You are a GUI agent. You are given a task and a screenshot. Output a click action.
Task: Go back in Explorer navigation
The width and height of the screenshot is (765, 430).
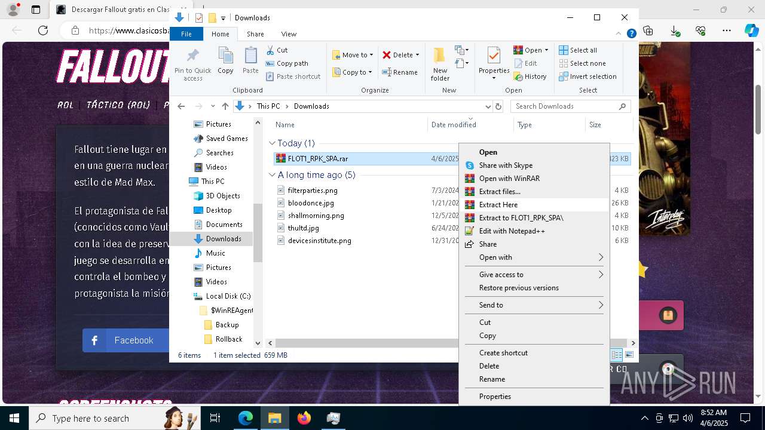click(x=181, y=106)
